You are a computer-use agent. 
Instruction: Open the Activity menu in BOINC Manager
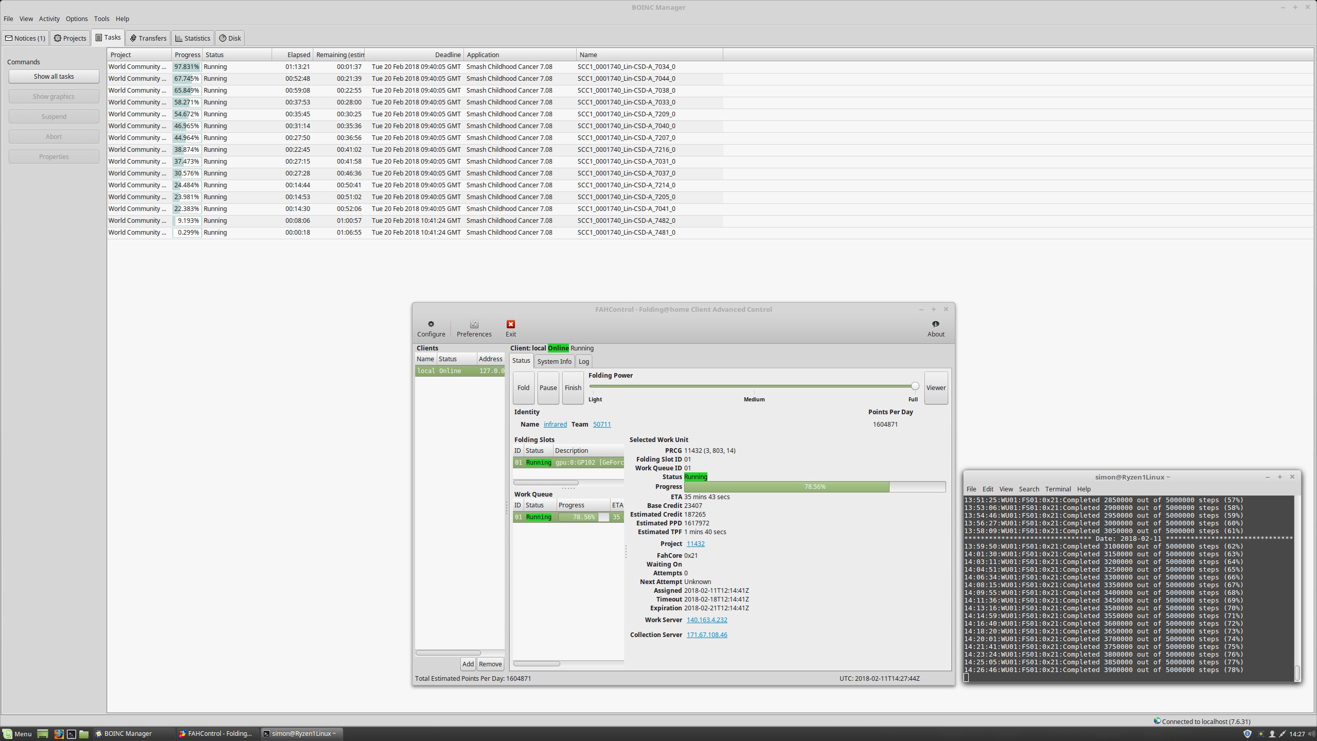click(x=49, y=19)
